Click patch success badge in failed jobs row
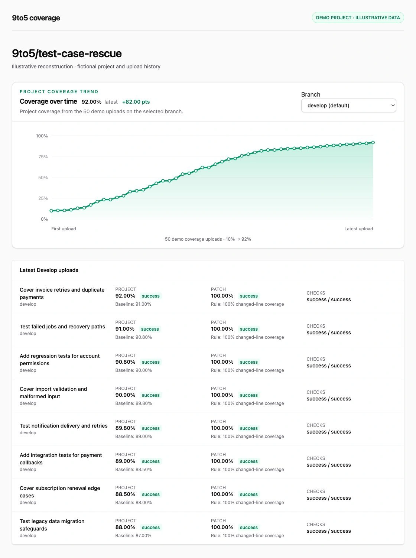Viewport: 416px width, 558px height. [x=249, y=329]
